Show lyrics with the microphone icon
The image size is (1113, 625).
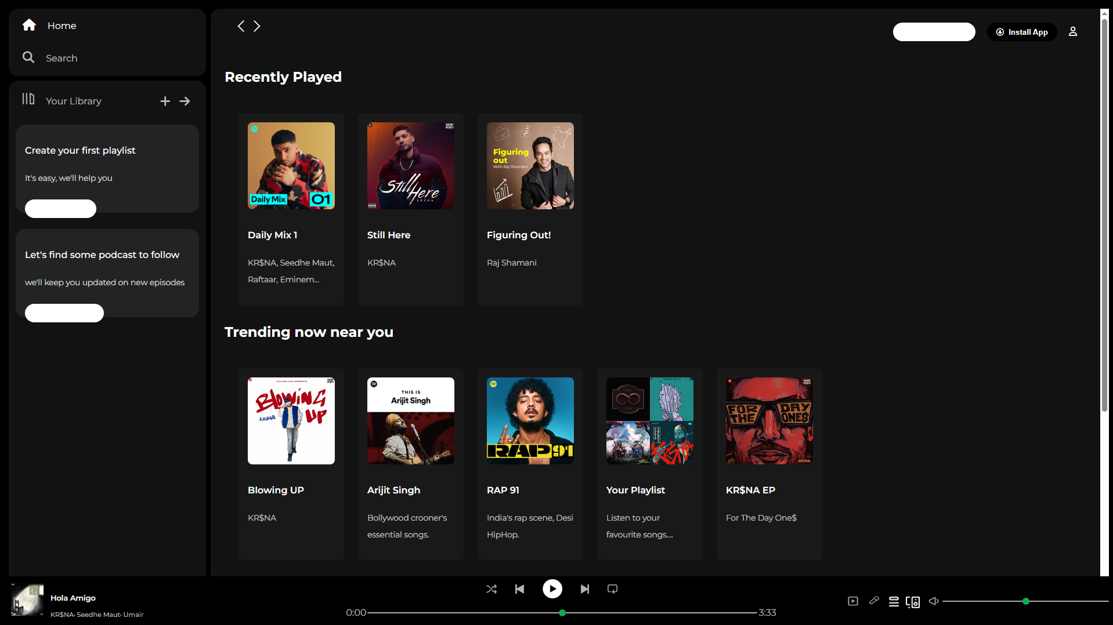(x=874, y=601)
